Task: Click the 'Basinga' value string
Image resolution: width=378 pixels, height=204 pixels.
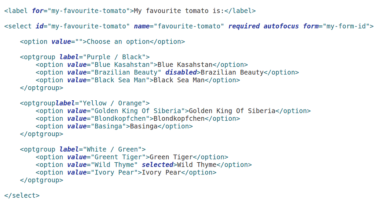Action: [x=108, y=127]
